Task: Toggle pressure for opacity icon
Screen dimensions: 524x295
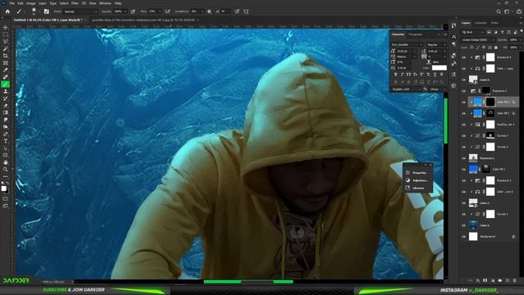Action: click(x=133, y=11)
